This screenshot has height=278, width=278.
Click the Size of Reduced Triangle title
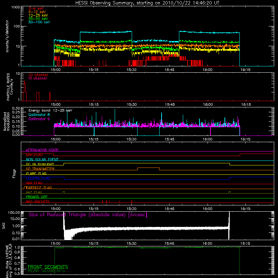[x=88, y=215]
